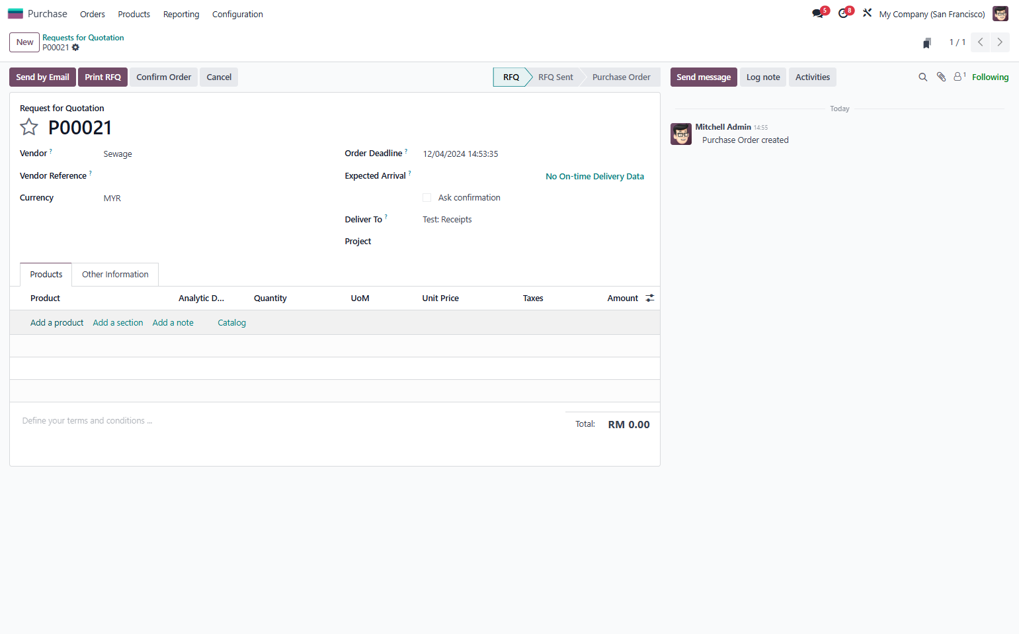Search messages with magnifier icon

(923, 77)
